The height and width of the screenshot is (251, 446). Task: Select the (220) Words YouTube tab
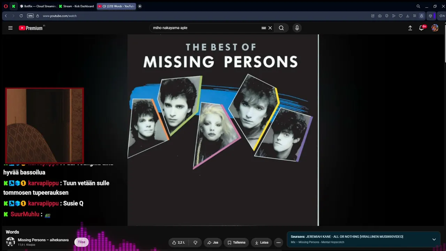coord(116,6)
